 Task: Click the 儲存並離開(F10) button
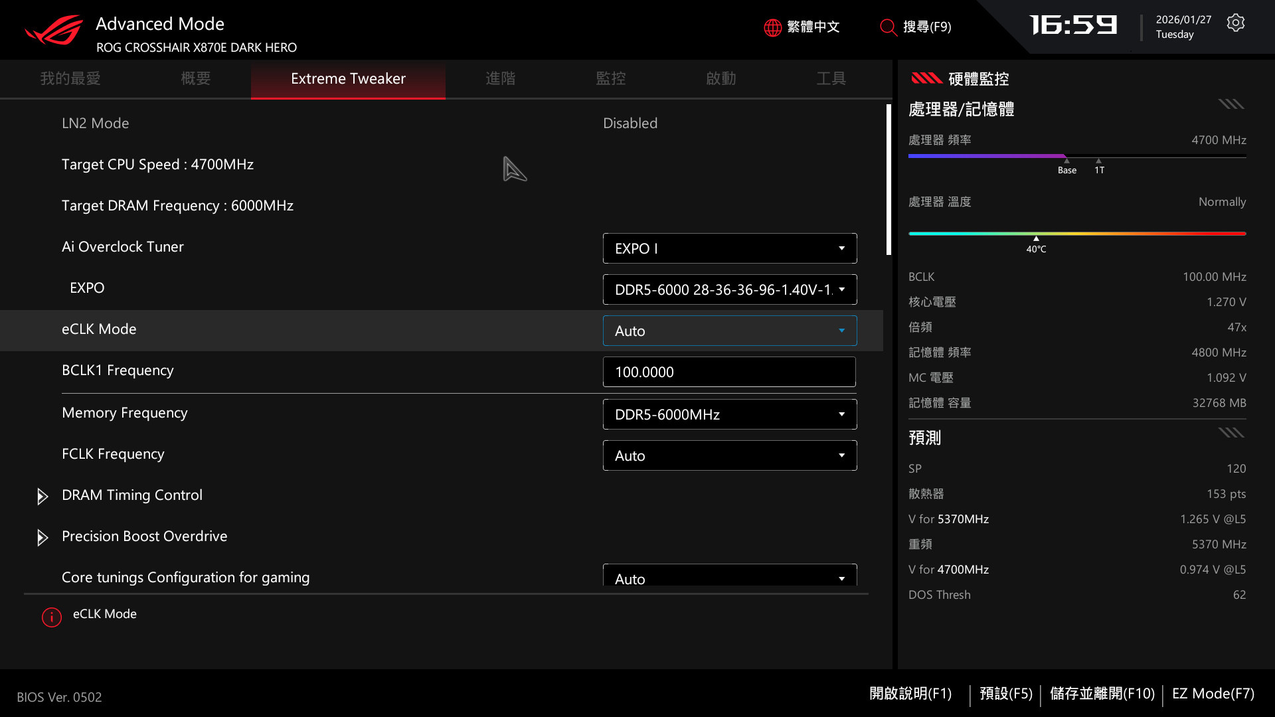(1102, 694)
